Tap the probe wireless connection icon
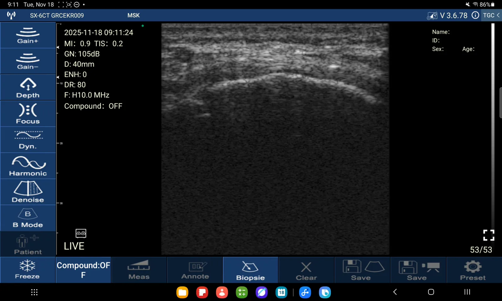502x301 pixels. coord(11,15)
